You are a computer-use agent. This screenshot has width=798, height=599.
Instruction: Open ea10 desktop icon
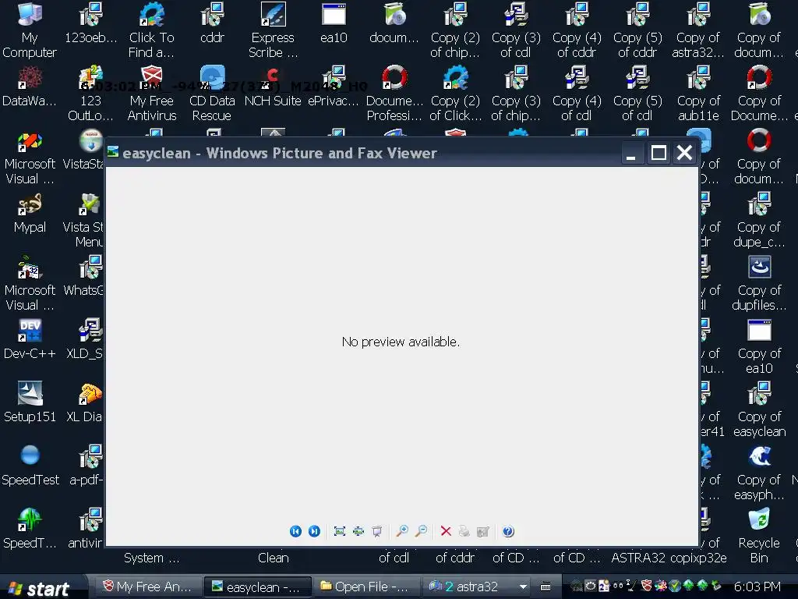pos(334,23)
